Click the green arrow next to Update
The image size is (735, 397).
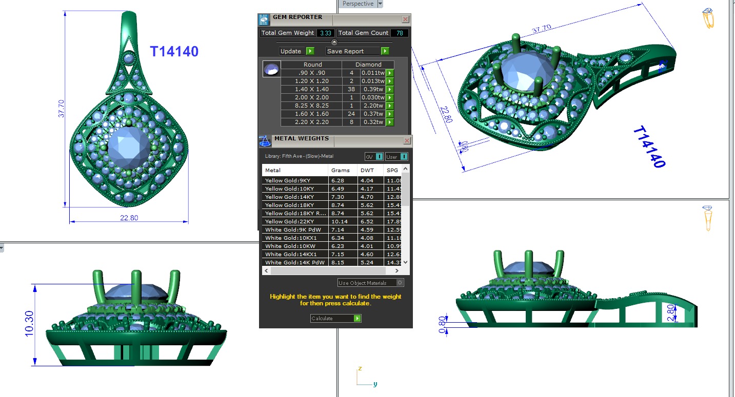(310, 51)
